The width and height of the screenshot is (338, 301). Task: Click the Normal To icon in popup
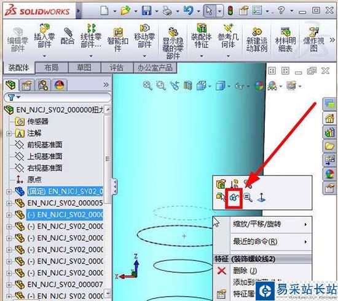pos(261,198)
